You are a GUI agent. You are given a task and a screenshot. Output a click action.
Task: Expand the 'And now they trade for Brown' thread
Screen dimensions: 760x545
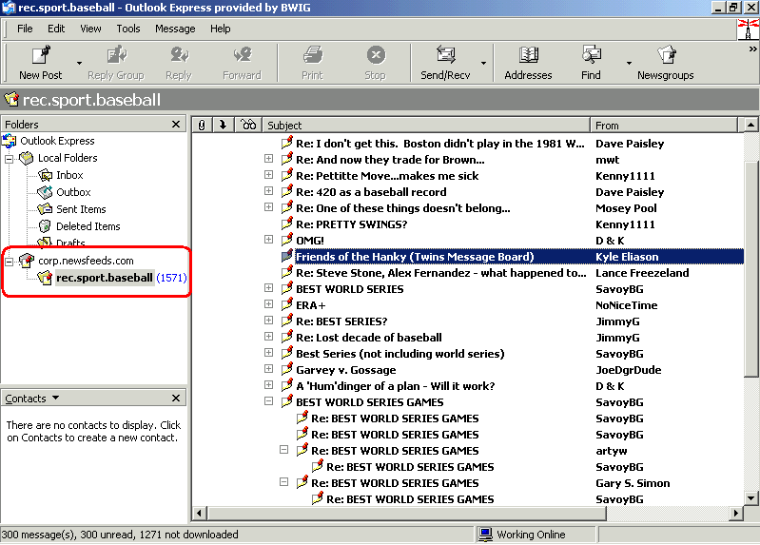click(x=268, y=159)
